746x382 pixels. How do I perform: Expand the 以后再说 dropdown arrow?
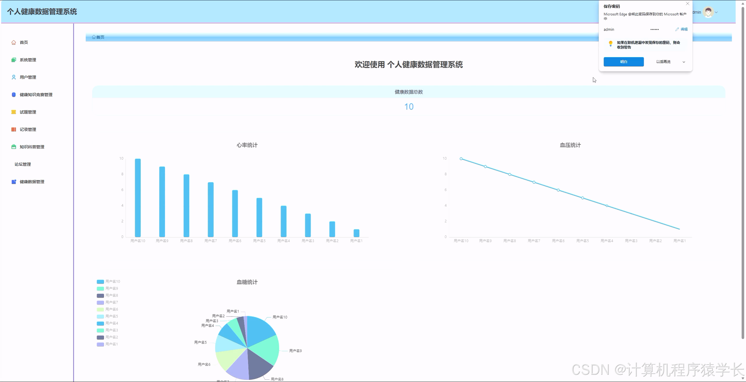[683, 62]
